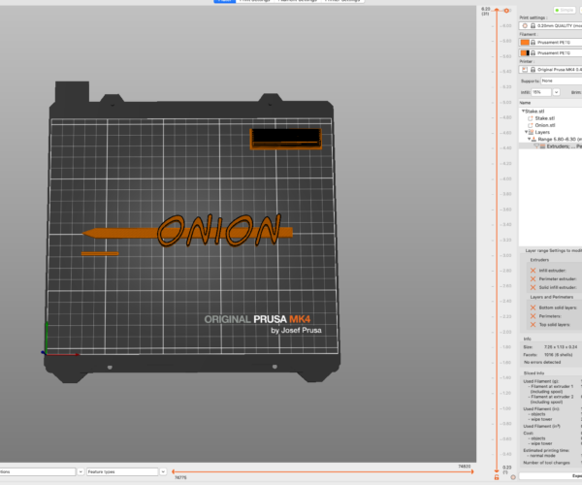Collapse the Range 5.80-6.30 layer node
This screenshot has height=485, width=582.
(529, 139)
